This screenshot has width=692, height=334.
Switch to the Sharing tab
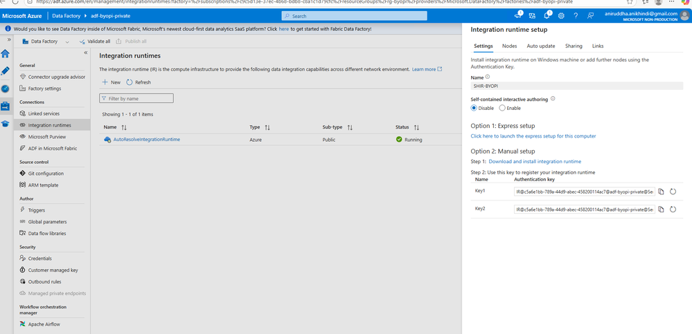pos(574,46)
